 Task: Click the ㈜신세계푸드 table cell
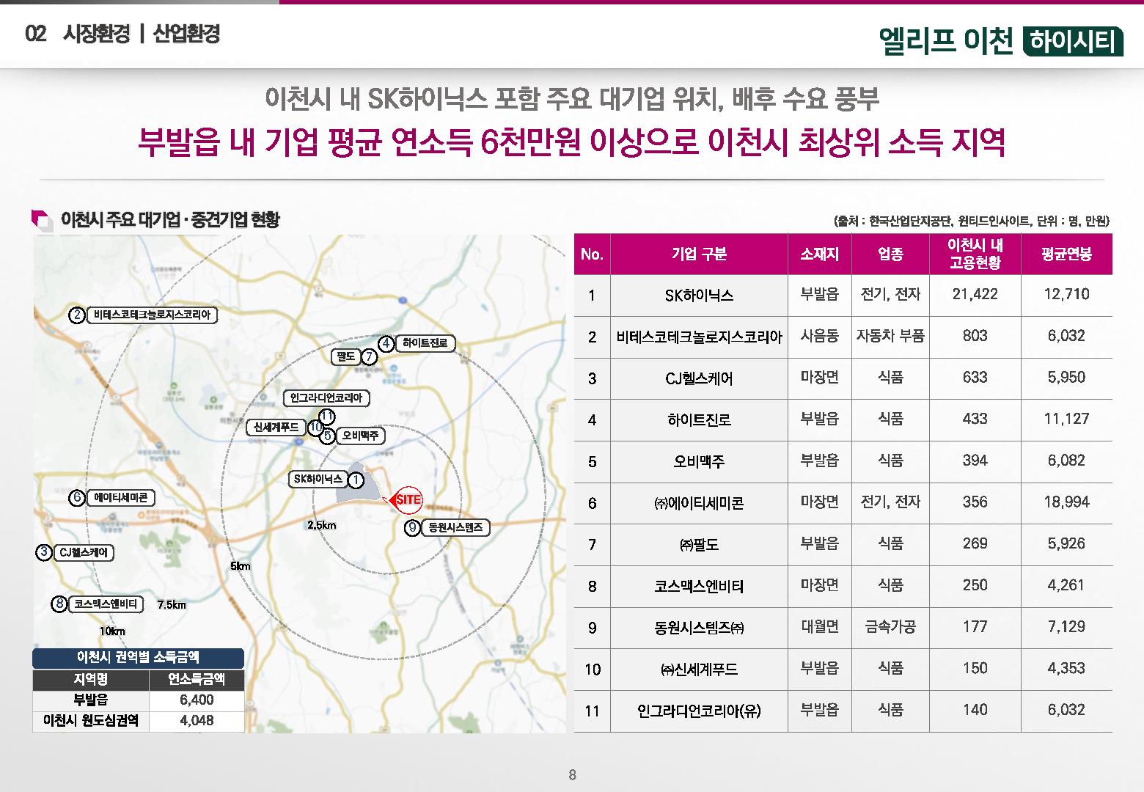click(699, 670)
